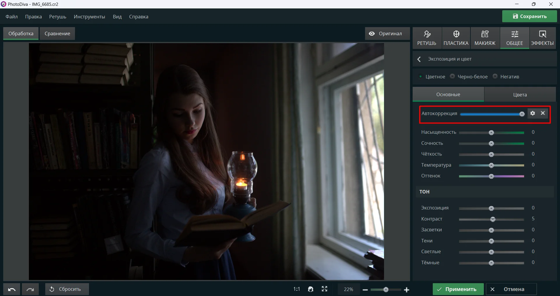Image resolution: width=560 pixels, height=296 pixels.
Task: Switch to the Обработка tab
Action: coord(21,34)
